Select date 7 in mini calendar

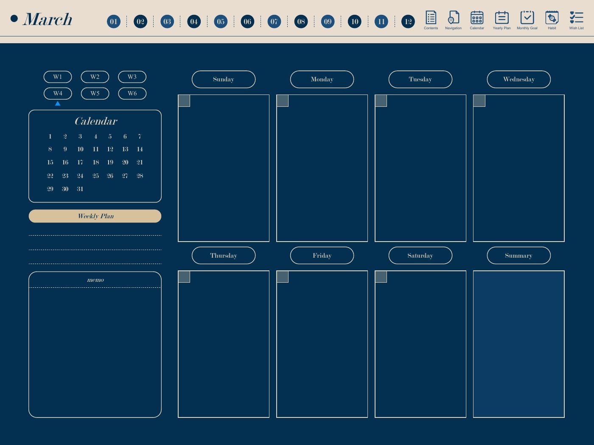(x=140, y=136)
